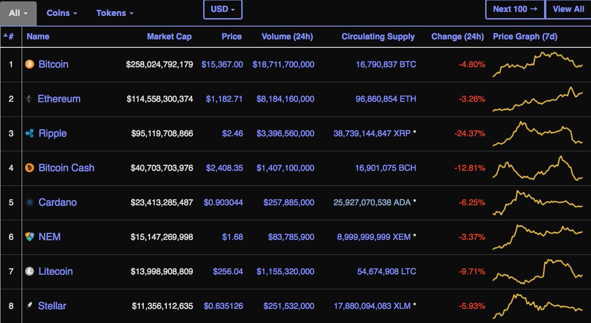Image resolution: width=591 pixels, height=323 pixels.
Task: Open the Coins filter dropdown
Action: 62,13
